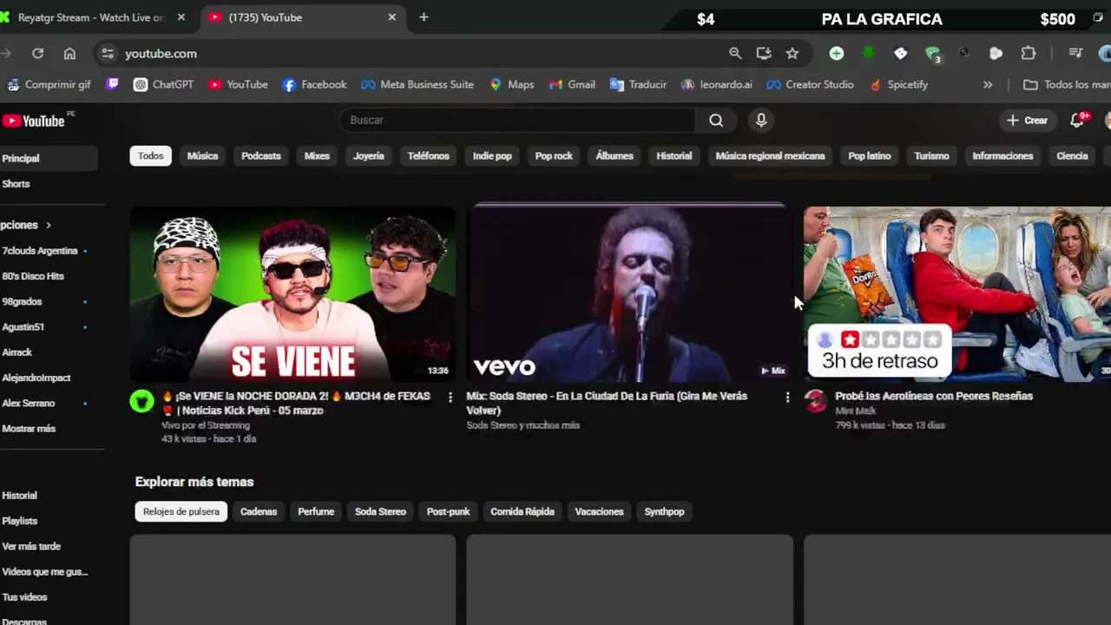Open the Shorts sidebar item
The height and width of the screenshot is (625, 1111).
point(16,184)
